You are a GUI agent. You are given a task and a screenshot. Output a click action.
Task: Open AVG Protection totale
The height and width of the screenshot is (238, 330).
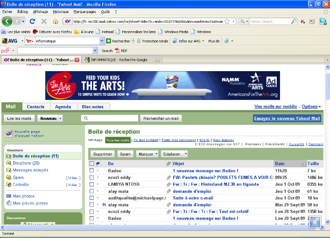[x=153, y=41]
